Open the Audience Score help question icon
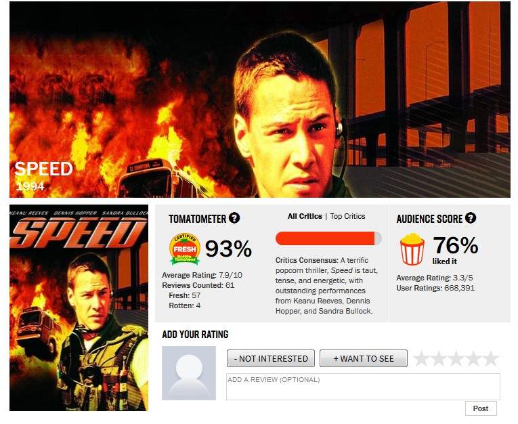518x424 pixels. [471, 218]
